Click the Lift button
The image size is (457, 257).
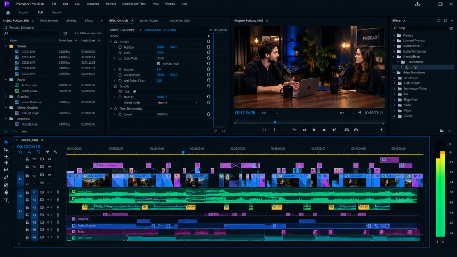point(346,130)
